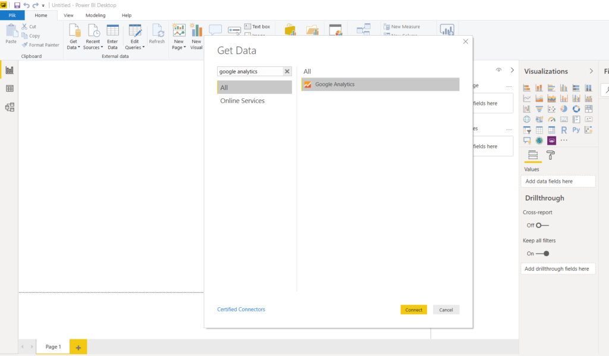Screen dimensions: 609x356
Task: Click Copy in the Clipboard group
Action: point(31,36)
